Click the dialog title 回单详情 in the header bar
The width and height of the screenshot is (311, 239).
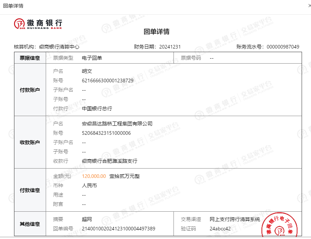point(13,6)
